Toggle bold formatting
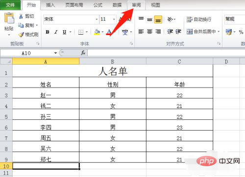The height and width of the screenshot is (177, 245). pos(48,32)
